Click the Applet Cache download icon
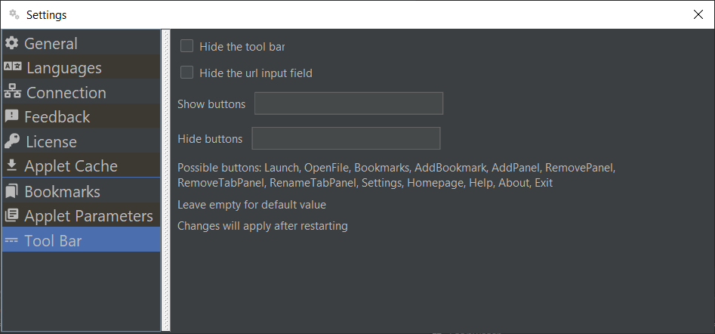715x334 pixels. coord(12,165)
